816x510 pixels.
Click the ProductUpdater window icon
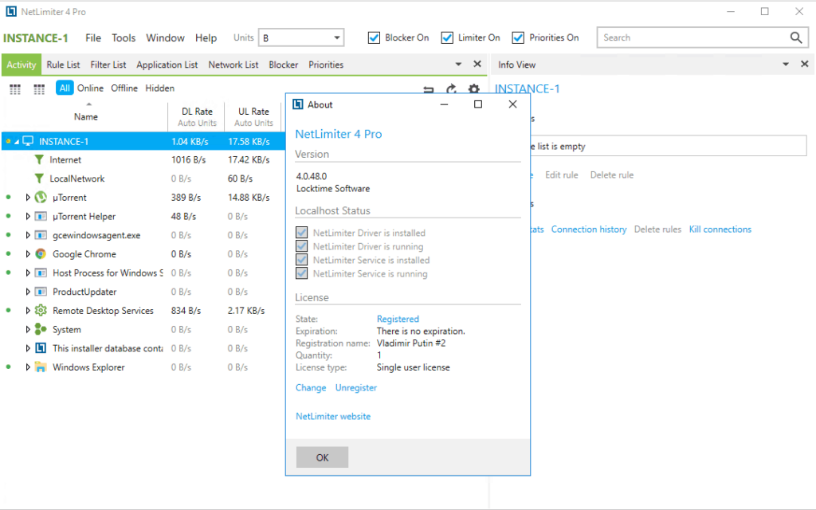[41, 292]
